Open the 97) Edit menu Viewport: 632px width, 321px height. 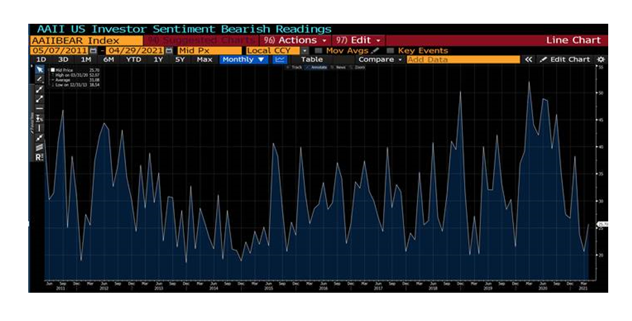tap(359, 40)
